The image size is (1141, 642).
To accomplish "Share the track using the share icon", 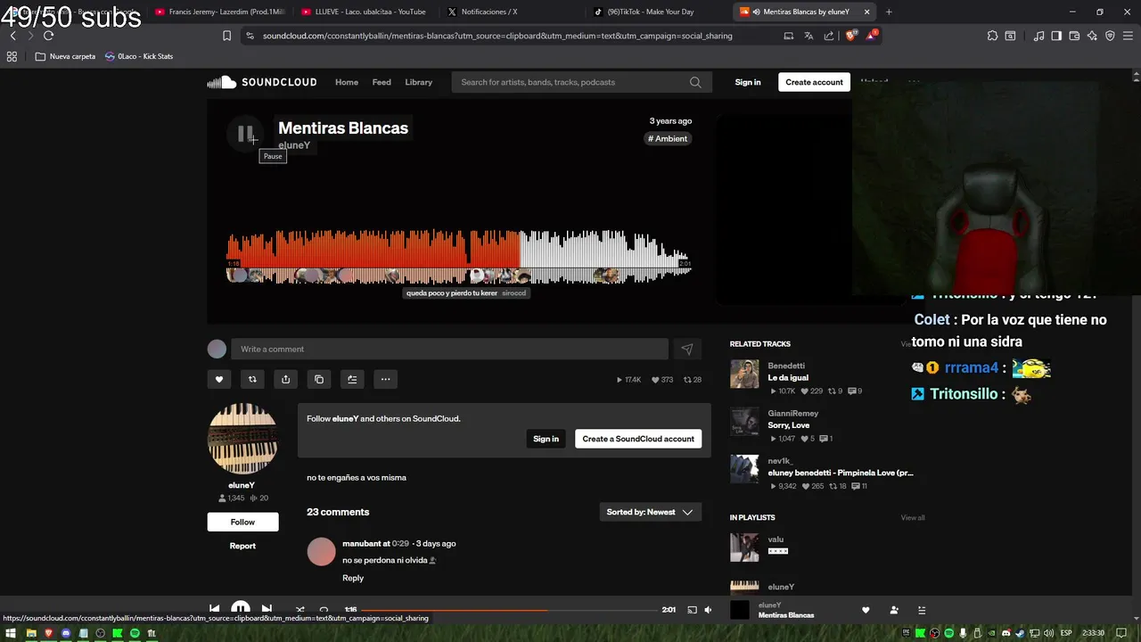I will [285, 379].
